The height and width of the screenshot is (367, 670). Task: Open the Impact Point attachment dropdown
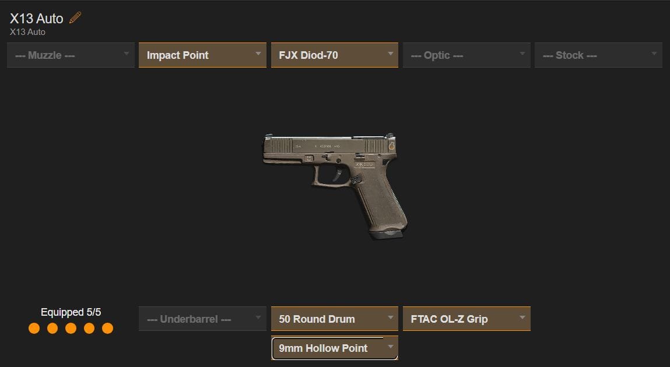click(202, 55)
